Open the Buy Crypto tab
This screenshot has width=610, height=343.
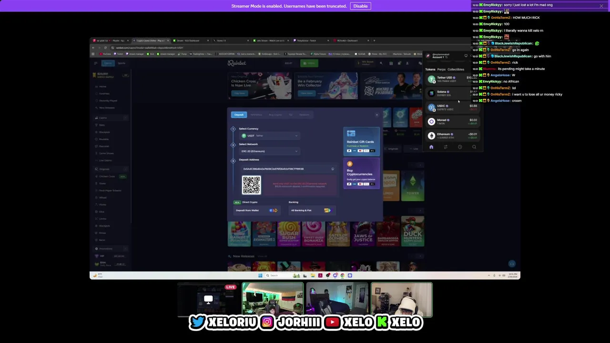(x=275, y=115)
